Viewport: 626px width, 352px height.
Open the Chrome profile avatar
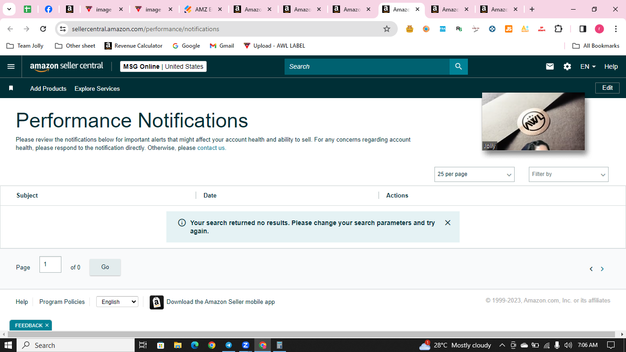tap(599, 29)
